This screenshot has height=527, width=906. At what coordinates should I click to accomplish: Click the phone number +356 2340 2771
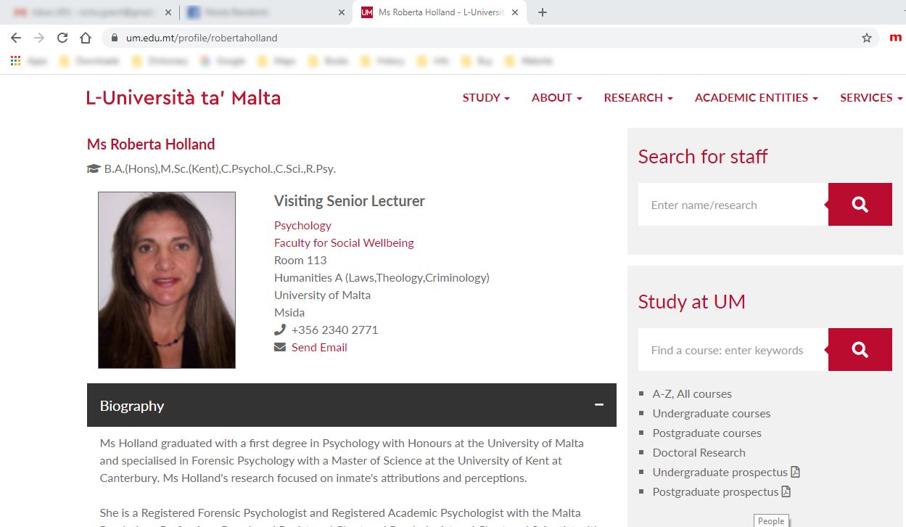pos(334,330)
